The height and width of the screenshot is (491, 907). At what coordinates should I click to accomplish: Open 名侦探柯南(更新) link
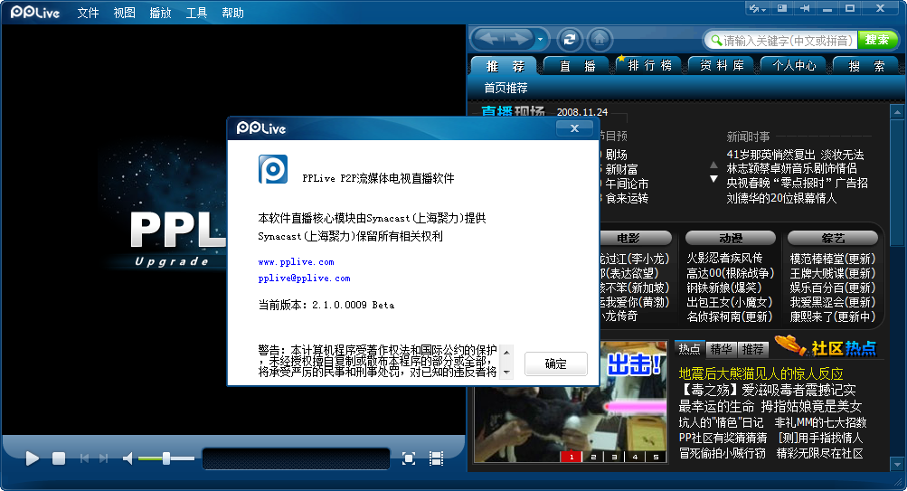point(729,316)
